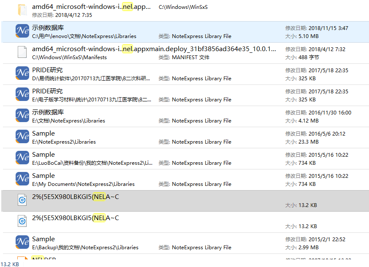Viewport: 369px width, 267px height.
Task: Select PRIDE研究 name in the D:\易侕统计软件 row
Action: (47, 70)
